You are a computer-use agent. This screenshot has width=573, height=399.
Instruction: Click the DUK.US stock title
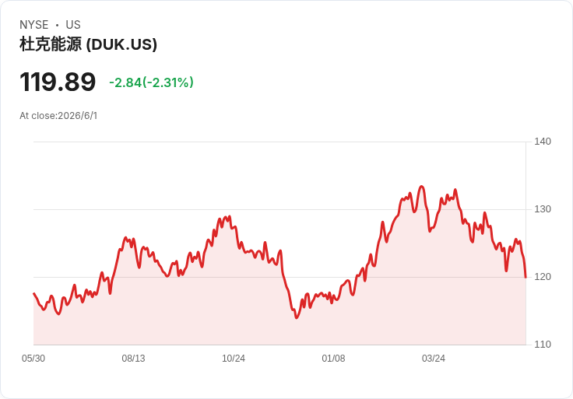[x=88, y=44]
